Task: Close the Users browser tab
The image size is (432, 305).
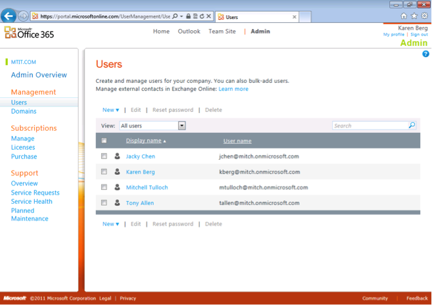Action: tap(294, 17)
